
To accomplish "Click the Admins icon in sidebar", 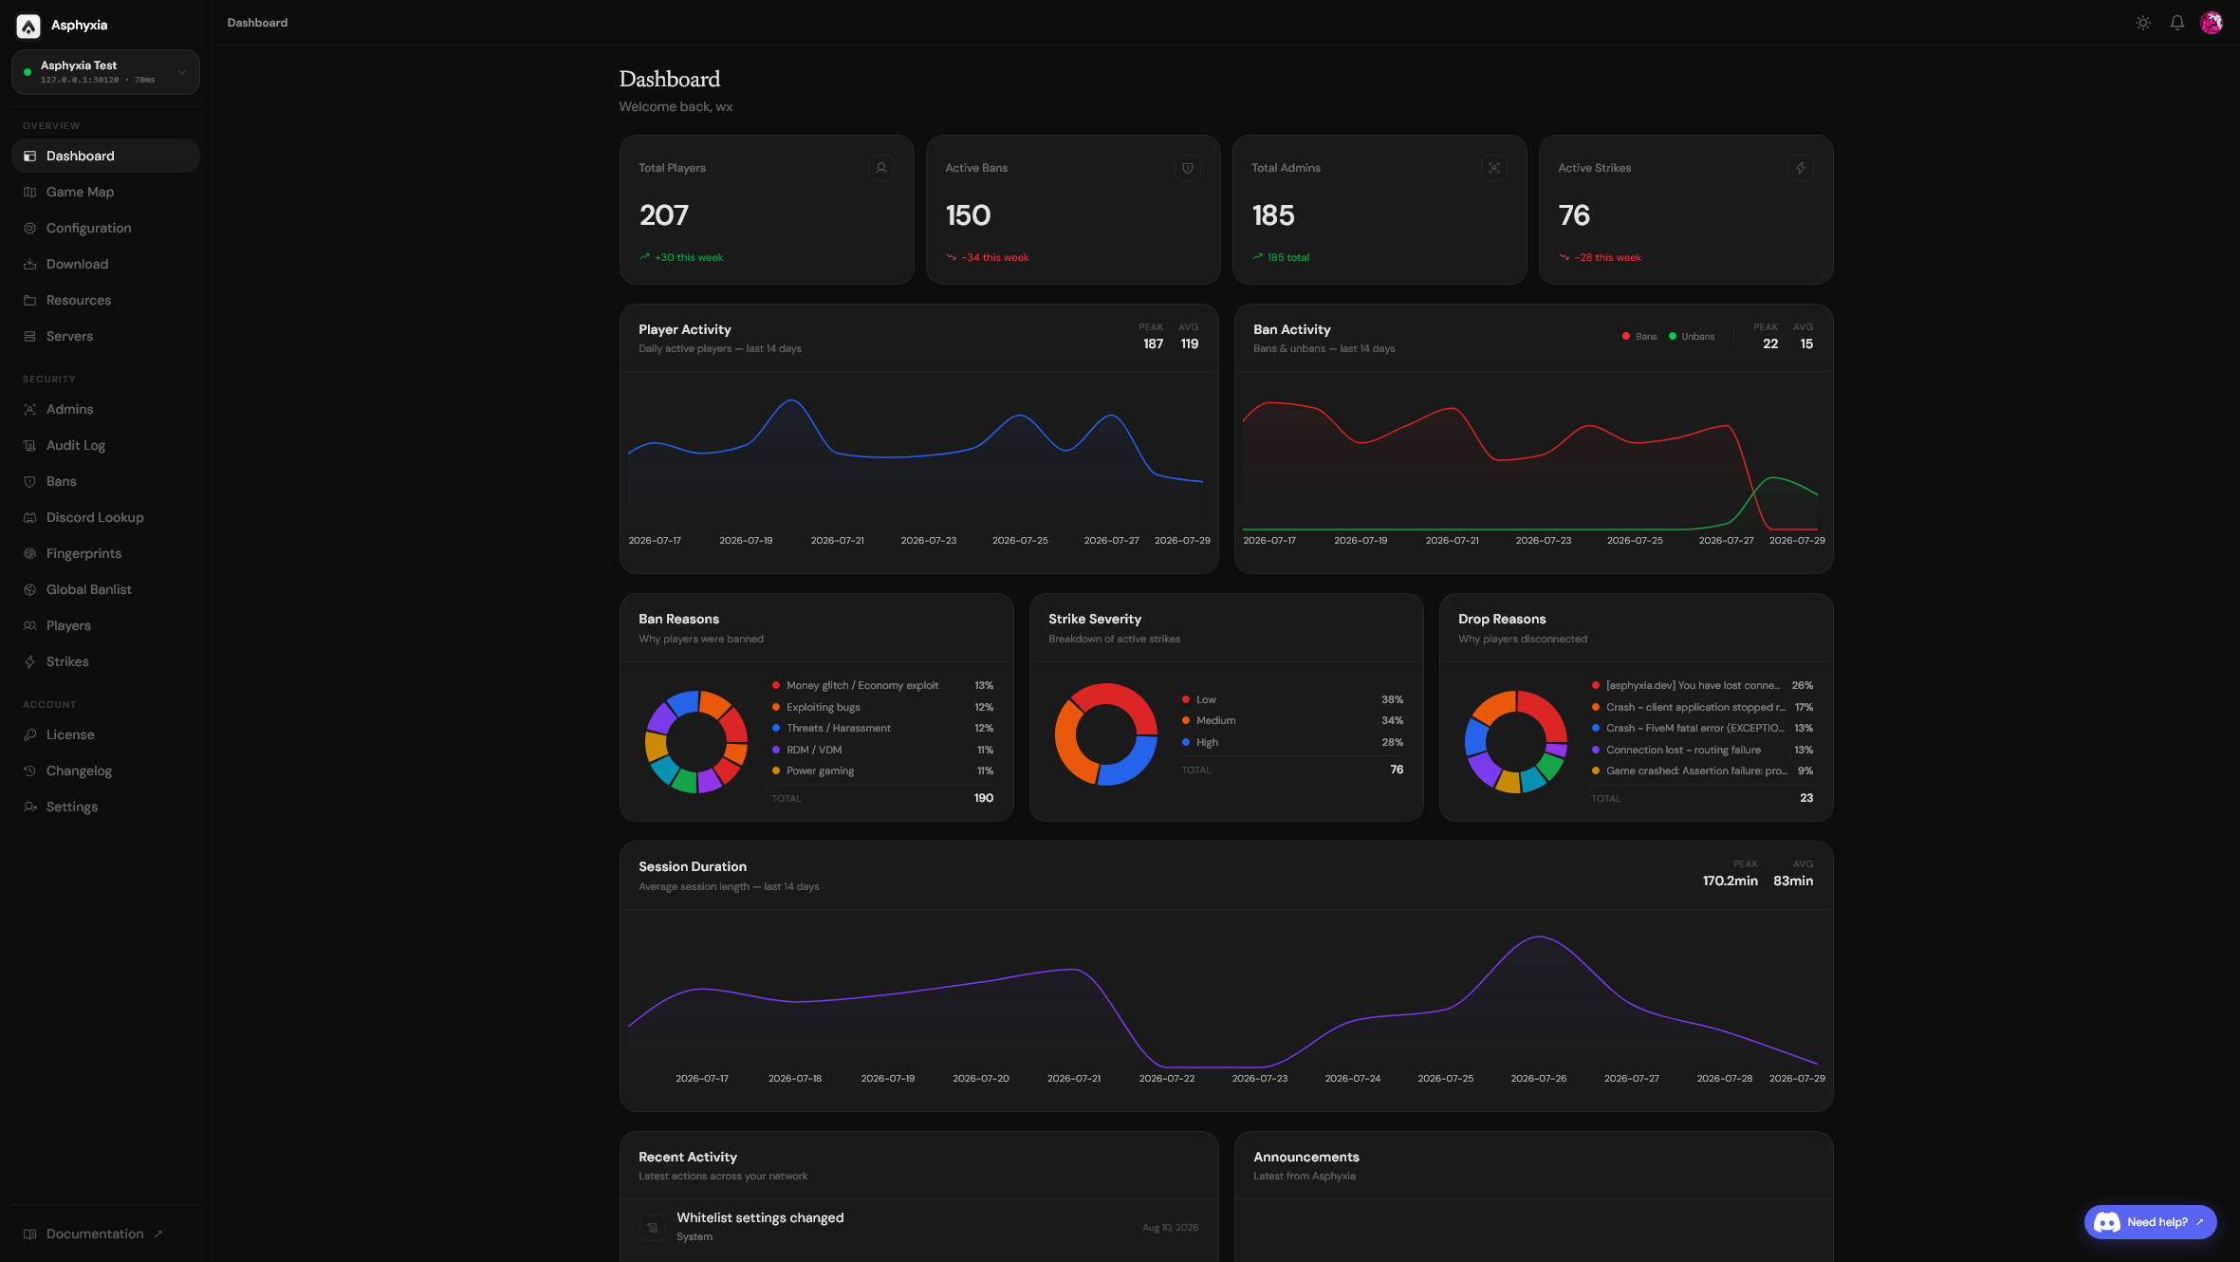I will (29, 409).
